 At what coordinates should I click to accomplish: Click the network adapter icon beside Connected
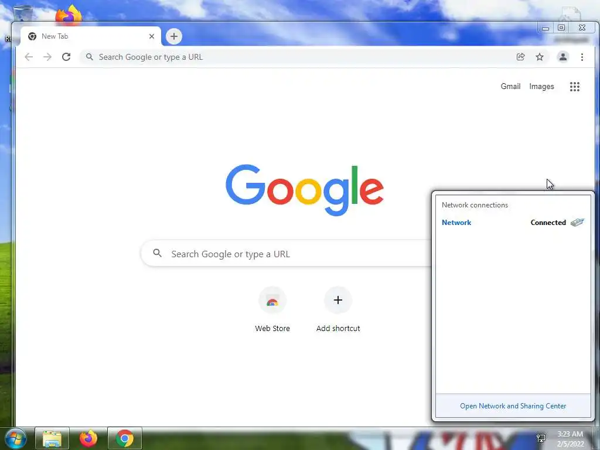click(x=577, y=222)
